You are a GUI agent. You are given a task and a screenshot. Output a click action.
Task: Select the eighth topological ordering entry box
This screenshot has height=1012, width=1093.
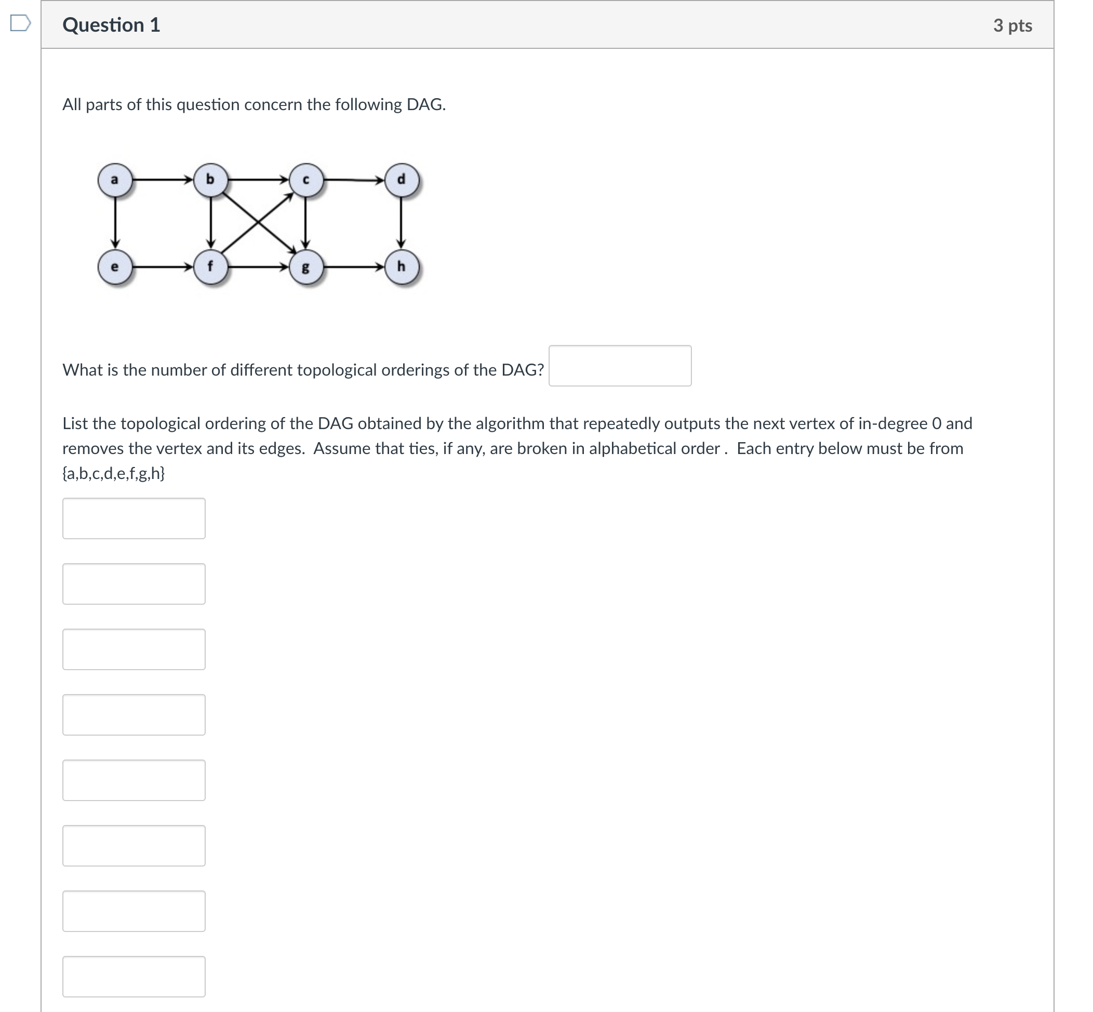tap(134, 976)
